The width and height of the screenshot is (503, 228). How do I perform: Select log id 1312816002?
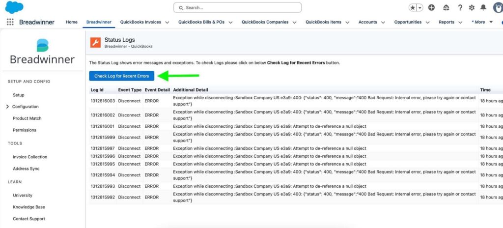103,115
